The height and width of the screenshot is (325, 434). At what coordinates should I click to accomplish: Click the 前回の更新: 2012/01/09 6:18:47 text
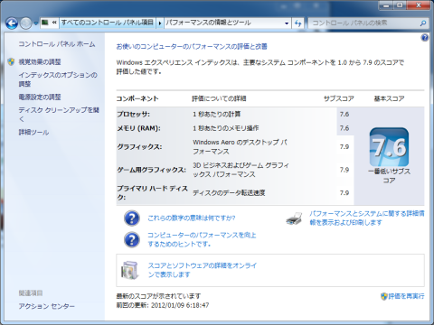coord(163,305)
